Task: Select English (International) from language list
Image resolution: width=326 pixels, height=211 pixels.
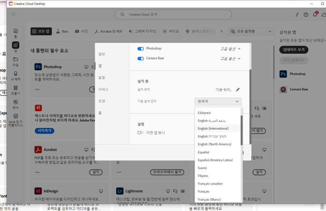Action: pos(218,128)
